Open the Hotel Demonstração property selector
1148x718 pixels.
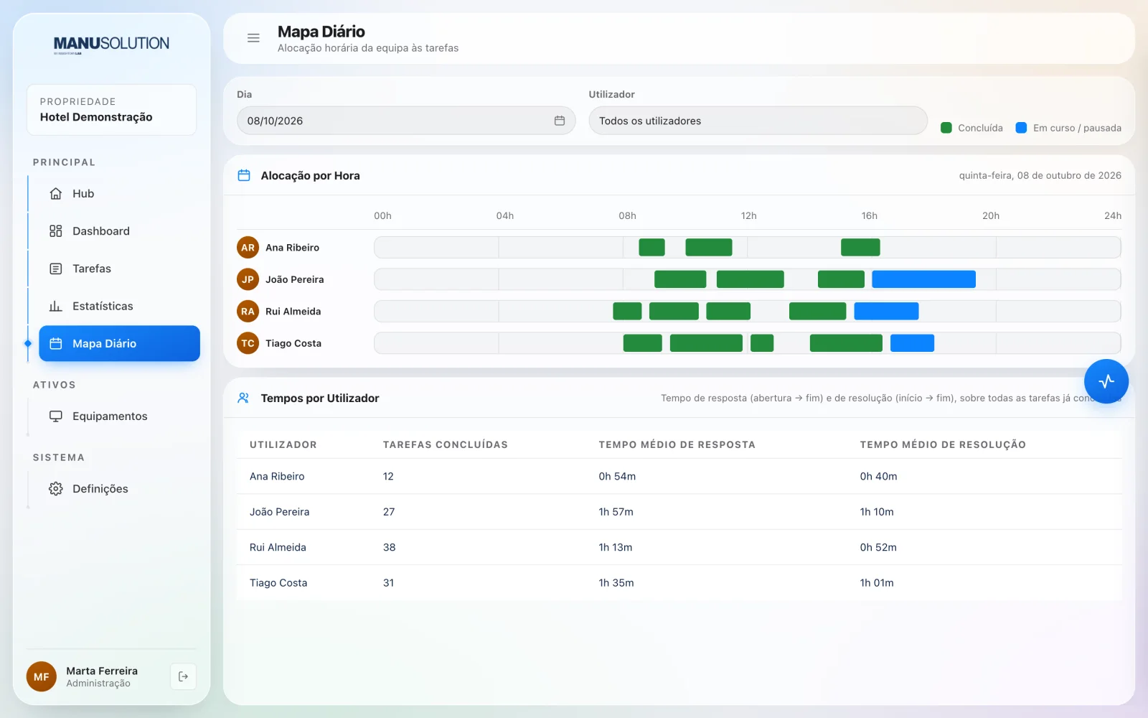click(x=111, y=110)
